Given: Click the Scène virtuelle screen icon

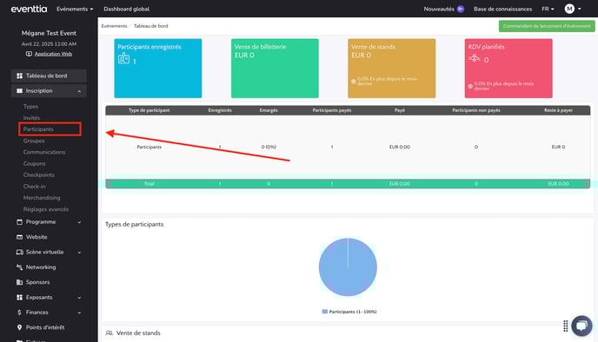Looking at the screenshot, I should click(19, 252).
